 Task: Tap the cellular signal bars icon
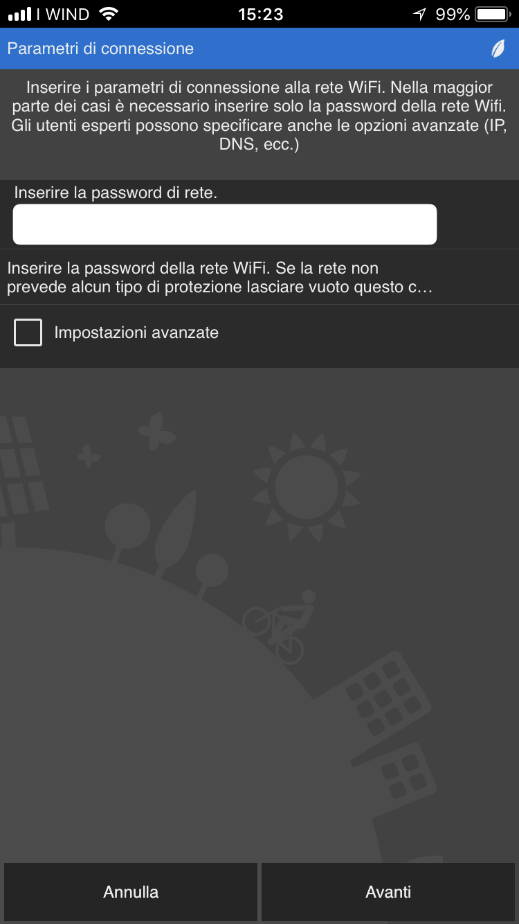(x=19, y=14)
